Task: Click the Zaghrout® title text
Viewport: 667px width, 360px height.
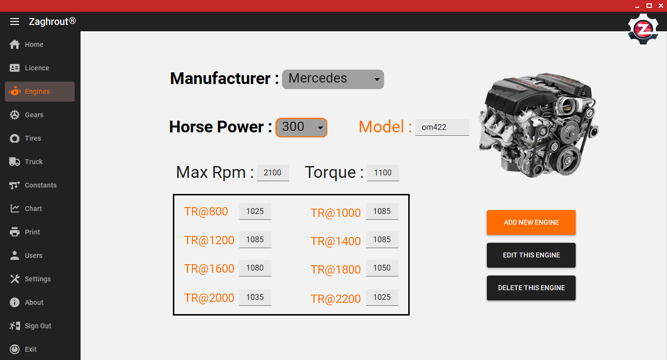Action: pos(52,21)
